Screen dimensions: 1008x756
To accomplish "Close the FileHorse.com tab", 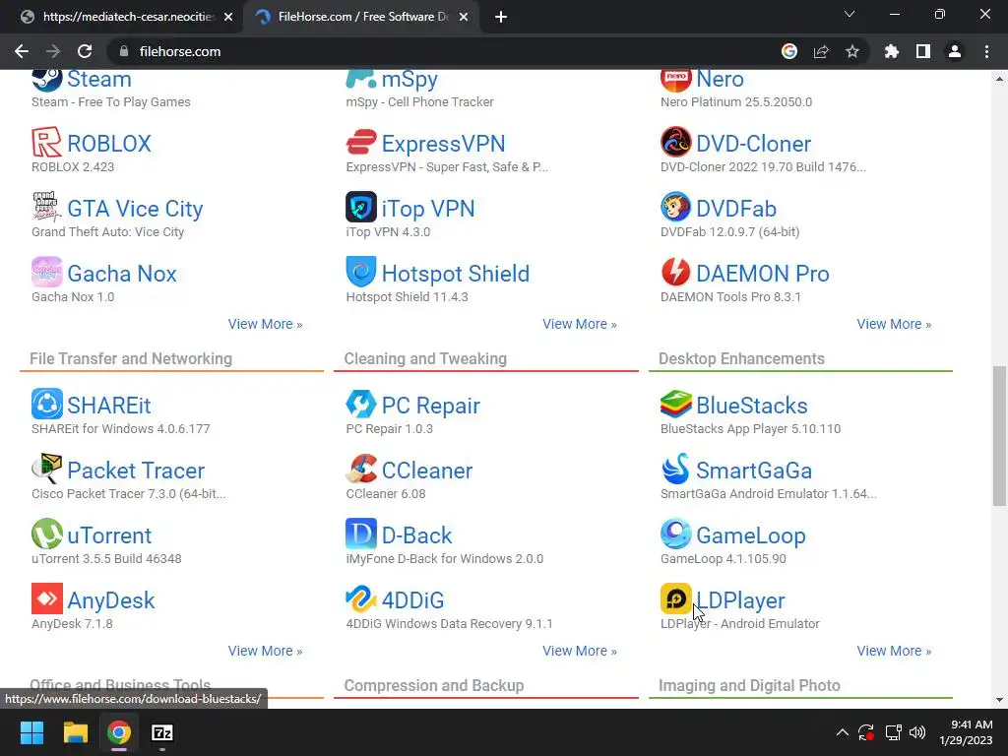I will 464,17.
